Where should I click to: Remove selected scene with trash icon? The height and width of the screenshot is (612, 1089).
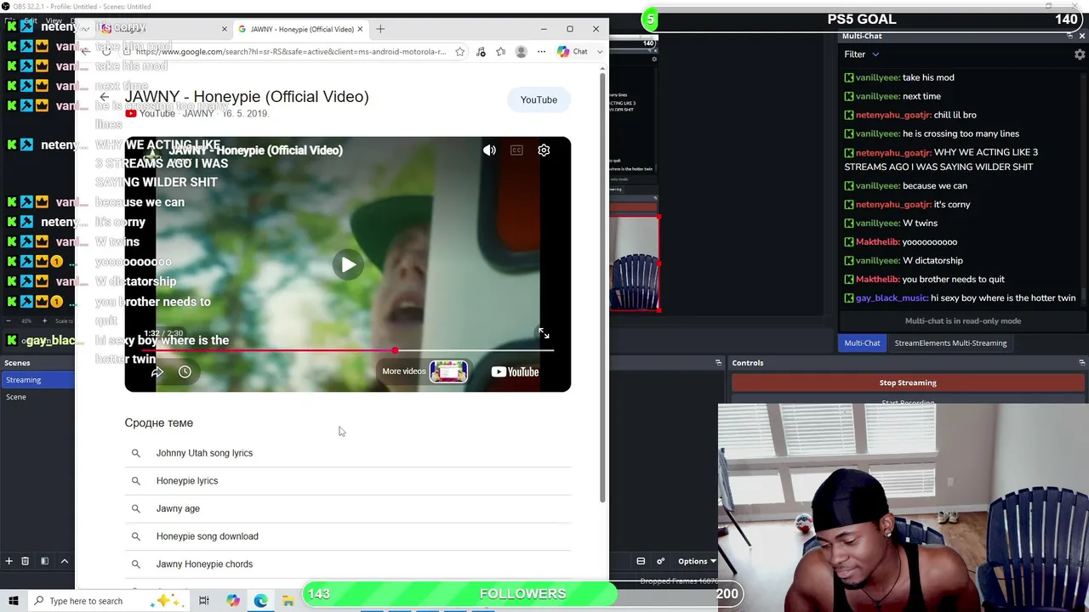coord(25,561)
